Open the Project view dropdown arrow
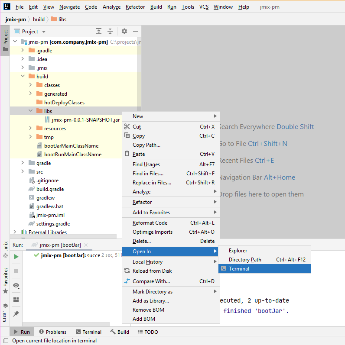This screenshot has width=345, height=345. [44, 32]
